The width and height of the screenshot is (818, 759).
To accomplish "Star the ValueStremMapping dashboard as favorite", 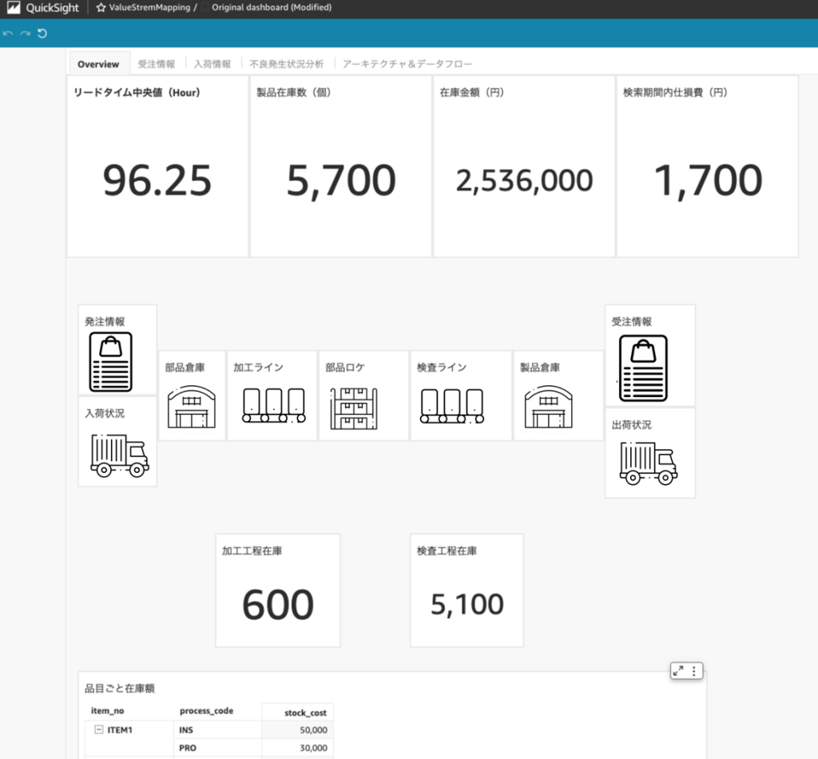I will pyautogui.click(x=101, y=7).
